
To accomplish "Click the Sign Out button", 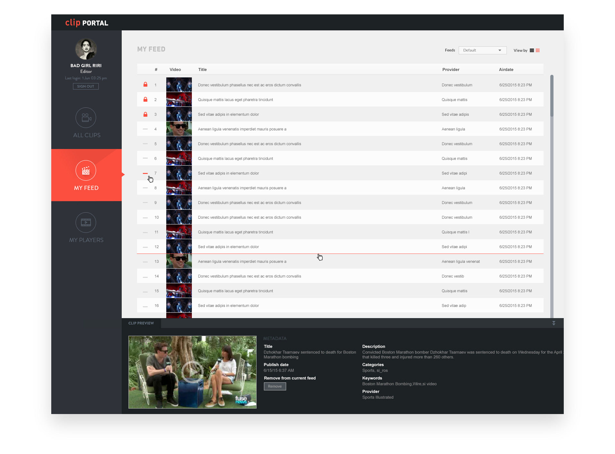I will click(x=86, y=86).
